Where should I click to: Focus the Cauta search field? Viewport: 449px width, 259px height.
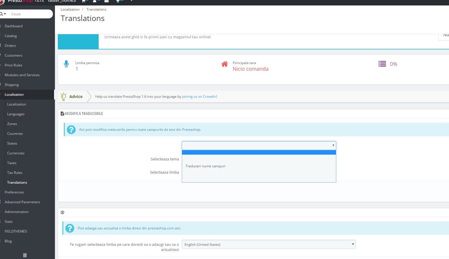[30, 14]
